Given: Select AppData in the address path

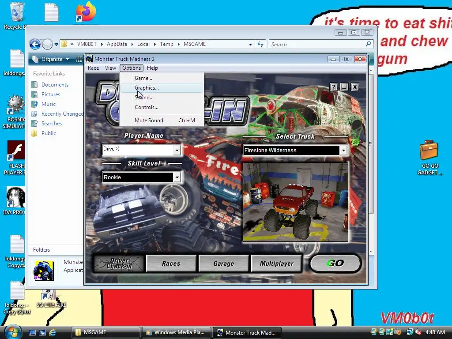Looking at the screenshot, I should click(117, 44).
